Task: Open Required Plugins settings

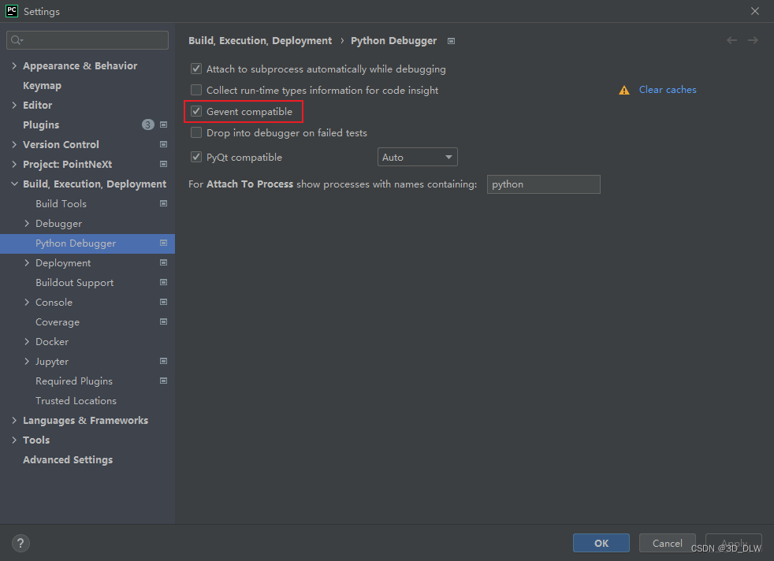Action: (x=74, y=381)
